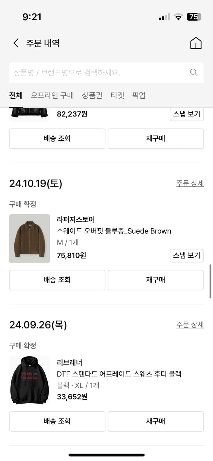Screen dimensions: 213x461
Task: Tap the cellular signal icon
Action: point(164,17)
